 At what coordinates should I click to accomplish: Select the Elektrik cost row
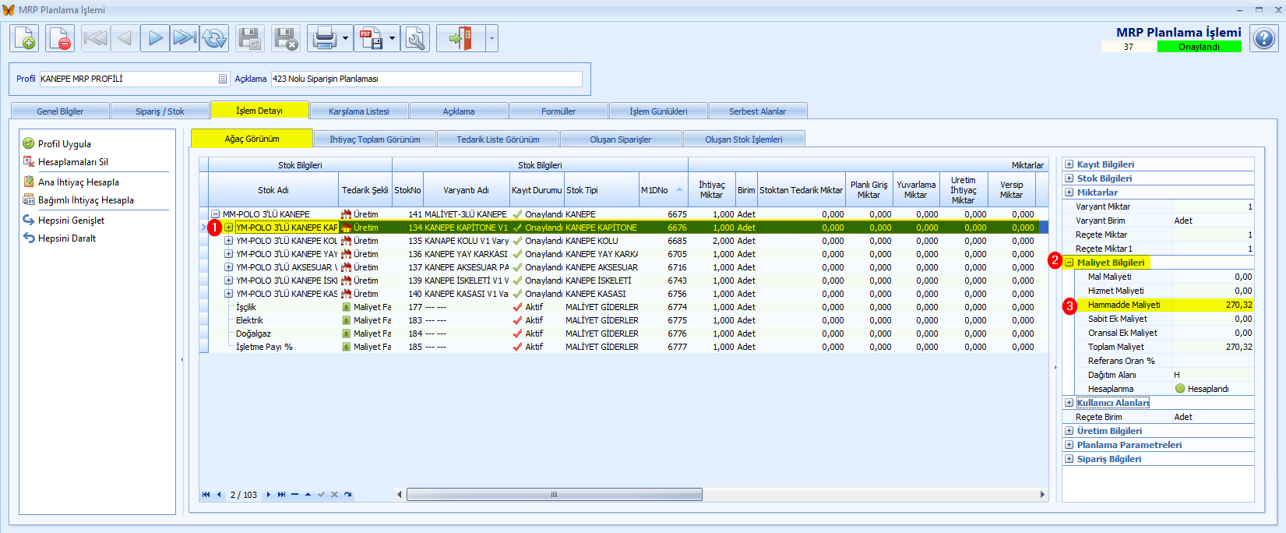point(623,320)
